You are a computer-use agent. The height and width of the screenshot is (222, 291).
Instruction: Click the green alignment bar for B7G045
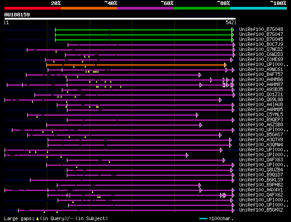[144, 40]
